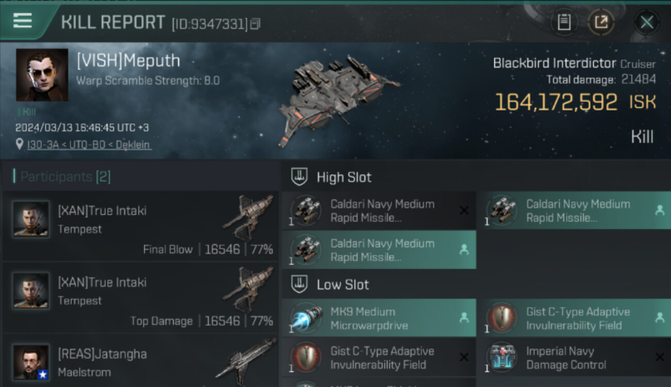Viewport: 671px width, 387px height.
Task: Open Jatangha's Maelstrom participant entry
Action: (x=140, y=362)
